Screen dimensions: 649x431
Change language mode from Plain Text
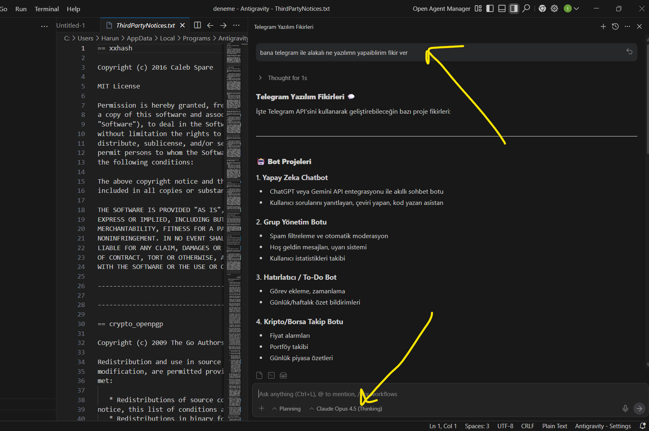pyautogui.click(x=555, y=426)
